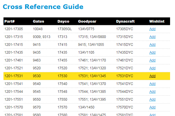This screenshot has width=175, height=116.
Task: Select part number 1201-17305
Action: (14, 29)
